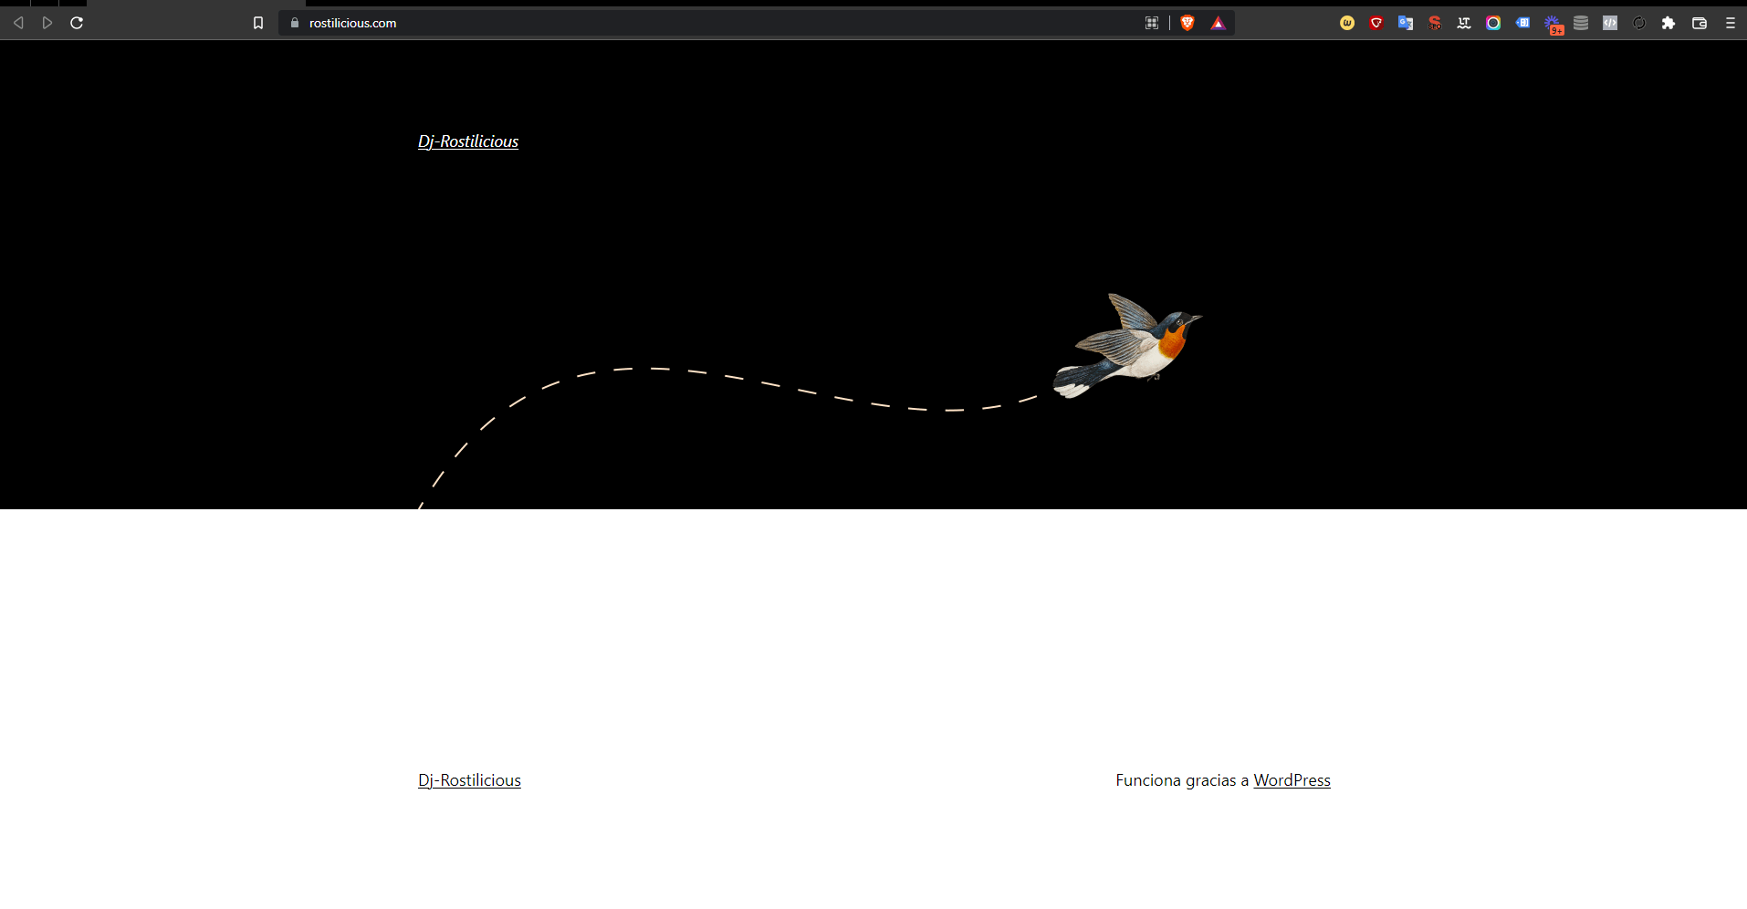Viewport: 1747px width, 909px height.
Task: Open the WordPress link in footer
Action: pos(1292,780)
